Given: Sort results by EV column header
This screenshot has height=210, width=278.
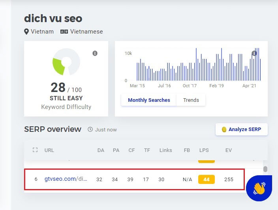Looking at the screenshot, I should (x=228, y=150).
